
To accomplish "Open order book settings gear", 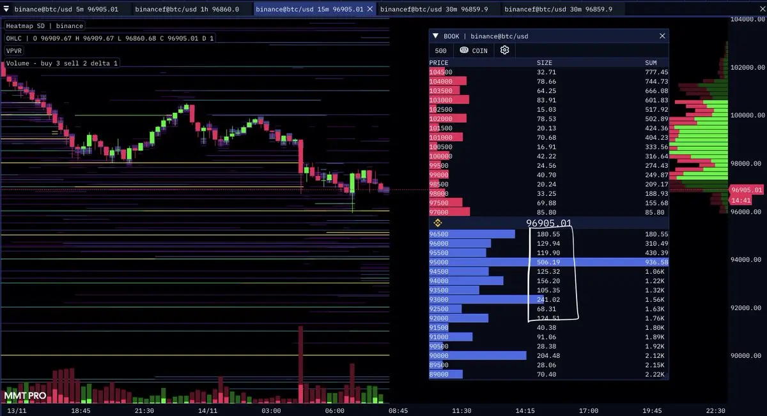I will click(x=504, y=50).
